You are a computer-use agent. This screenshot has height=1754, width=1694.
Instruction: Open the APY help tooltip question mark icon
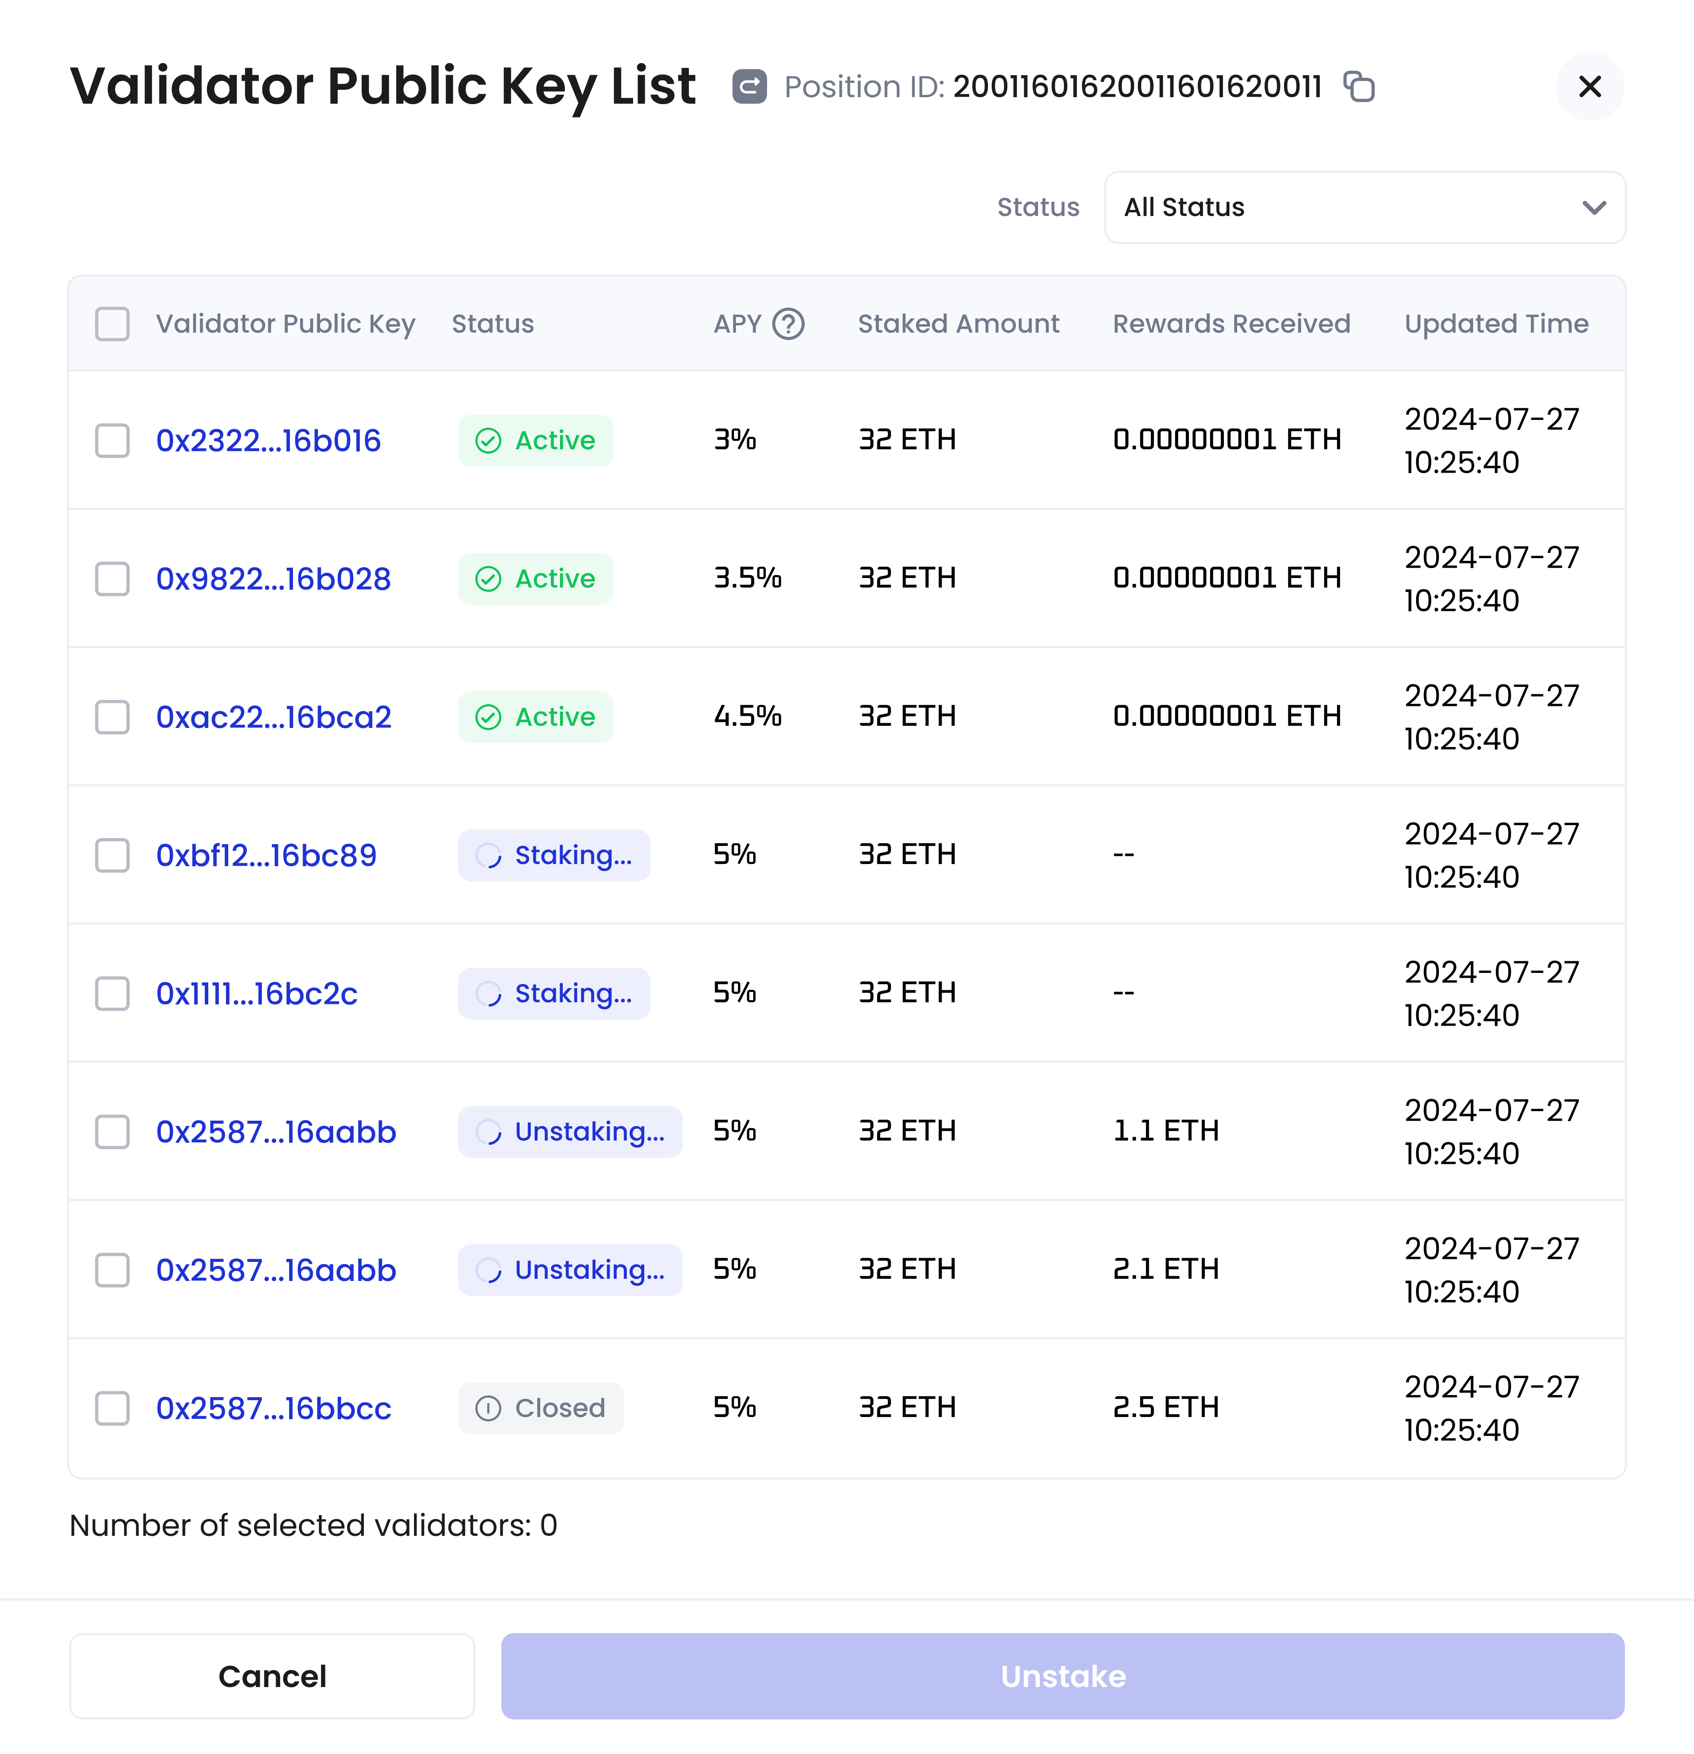[x=787, y=324]
